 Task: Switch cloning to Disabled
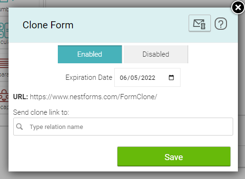coord(156,54)
